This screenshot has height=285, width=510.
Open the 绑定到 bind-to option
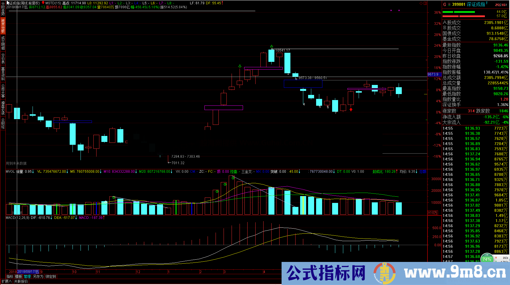51,276
